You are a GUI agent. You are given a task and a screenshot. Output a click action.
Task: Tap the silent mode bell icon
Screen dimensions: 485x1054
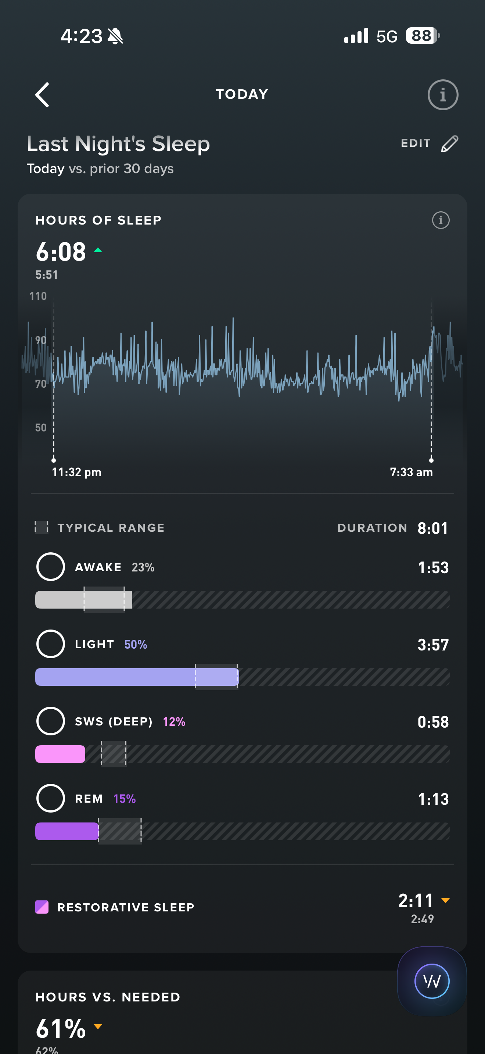click(x=115, y=36)
